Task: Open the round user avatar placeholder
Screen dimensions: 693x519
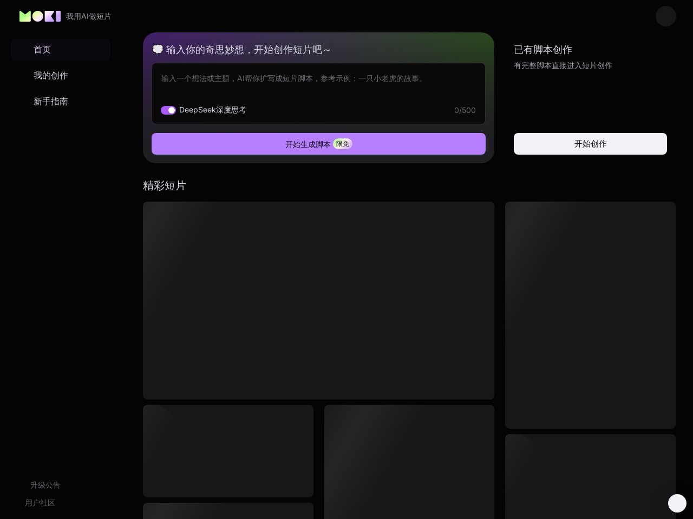Action: (666, 16)
